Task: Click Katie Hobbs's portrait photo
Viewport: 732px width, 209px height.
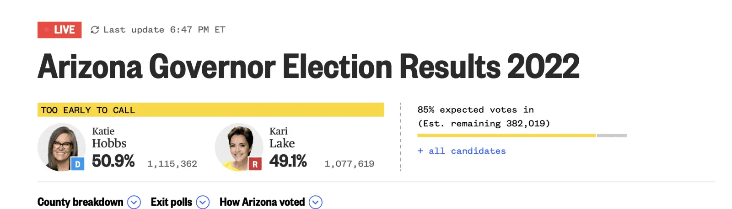Action: point(59,146)
